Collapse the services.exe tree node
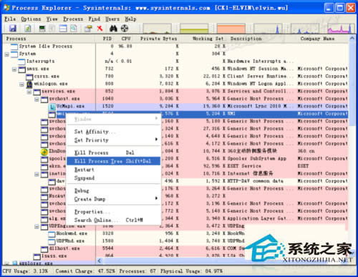Viewport: 358px width, 277px height. [29, 92]
